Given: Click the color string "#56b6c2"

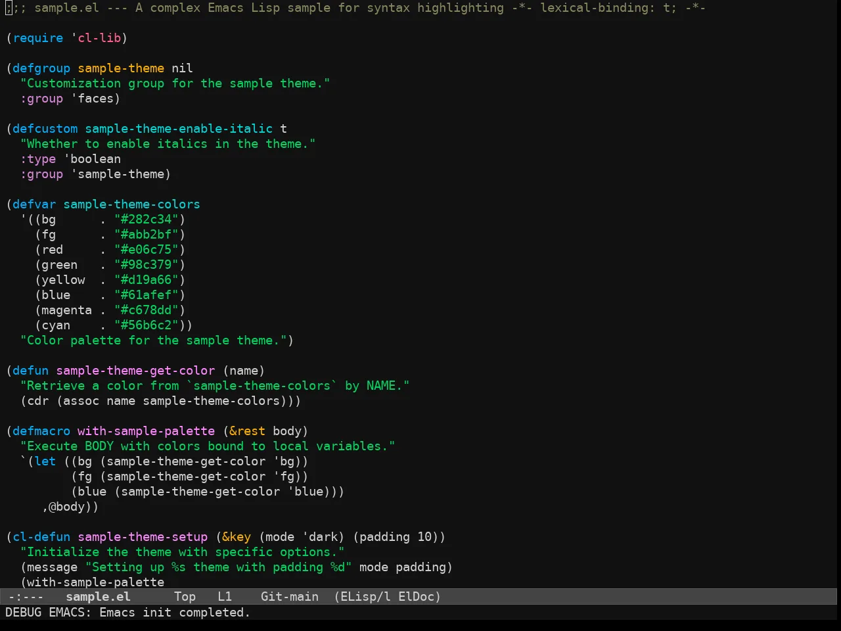Looking at the screenshot, I should click(x=147, y=325).
